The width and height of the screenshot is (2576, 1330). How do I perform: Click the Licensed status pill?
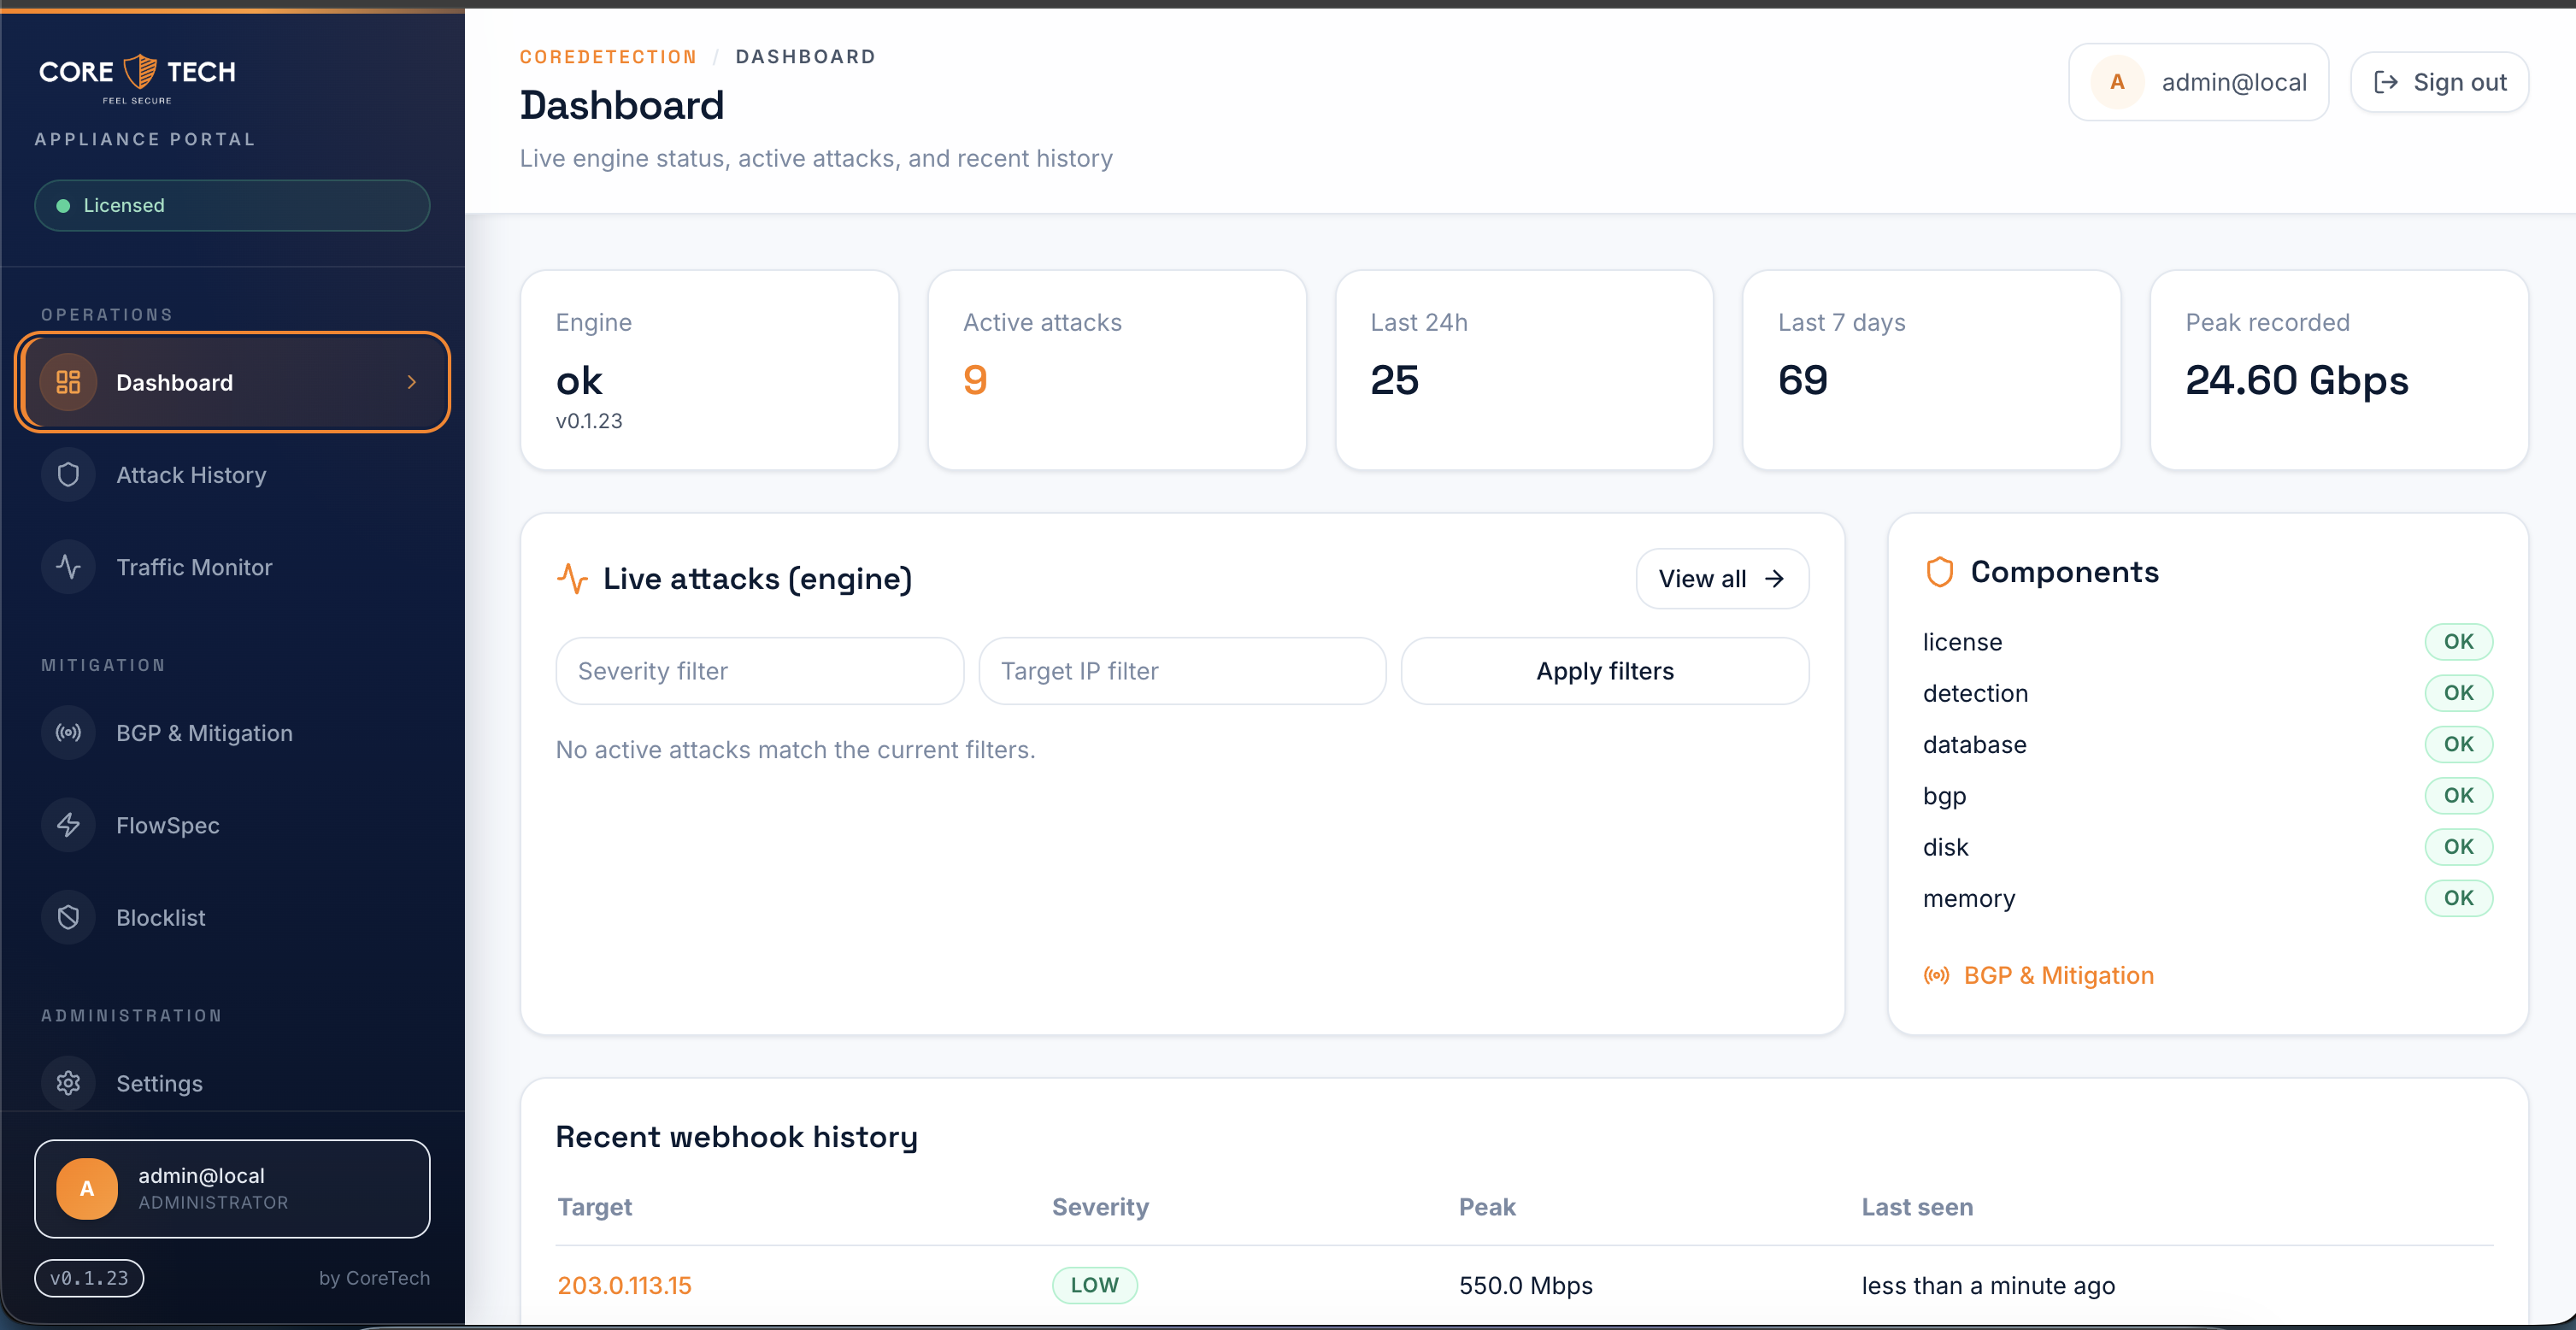point(232,206)
